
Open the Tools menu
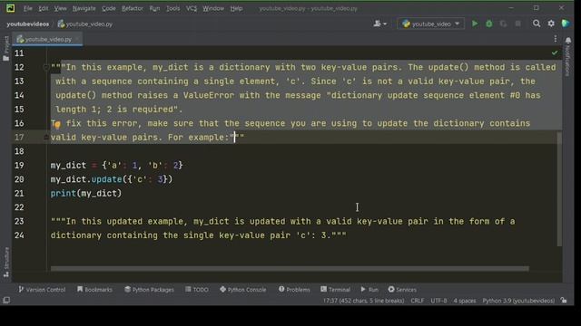click(x=172, y=8)
